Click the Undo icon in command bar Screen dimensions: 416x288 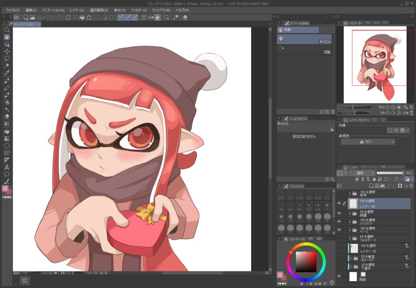(x=53, y=18)
